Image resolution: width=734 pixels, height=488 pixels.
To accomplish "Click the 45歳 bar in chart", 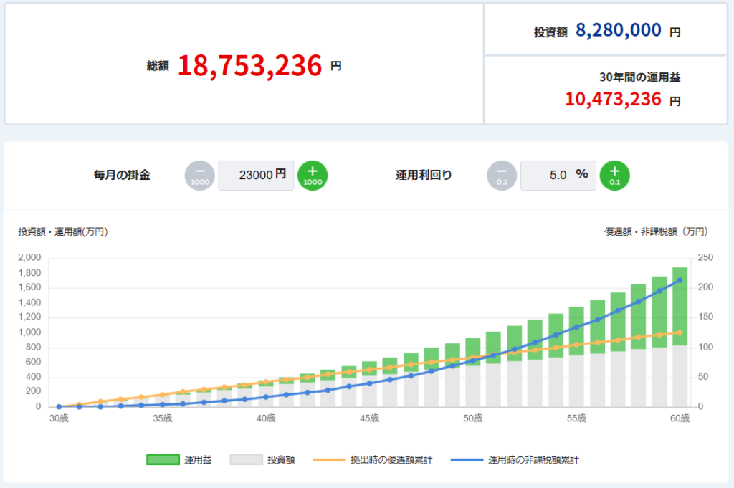I will pos(369,384).
